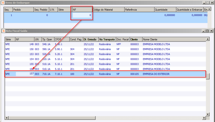Click the Série header in Itens de Embarque

[x=65, y=10]
